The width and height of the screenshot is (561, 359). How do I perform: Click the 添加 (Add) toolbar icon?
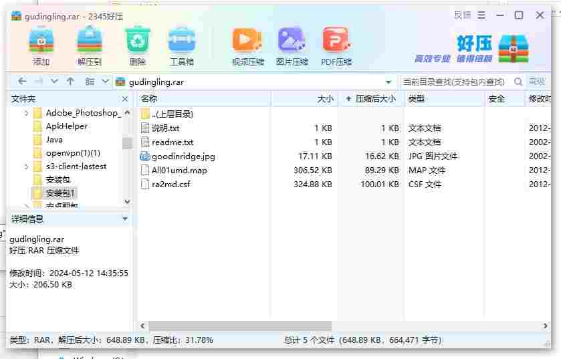[x=41, y=40]
